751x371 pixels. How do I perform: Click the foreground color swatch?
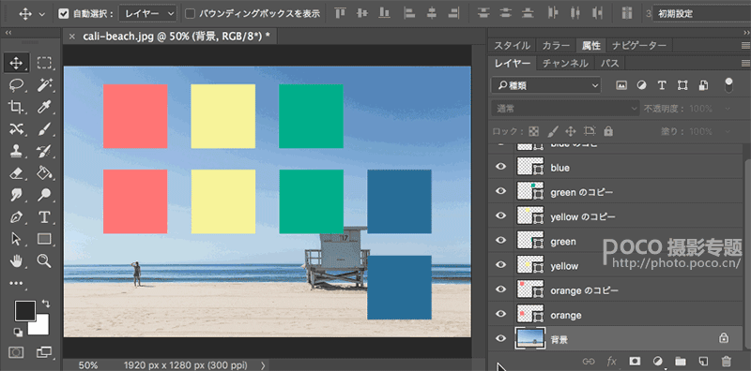click(25, 311)
